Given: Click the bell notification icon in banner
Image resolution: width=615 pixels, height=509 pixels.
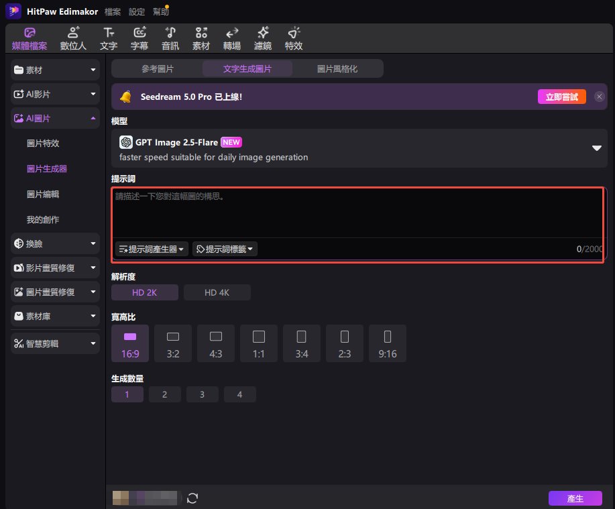Looking at the screenshot, I should (125, 97).
